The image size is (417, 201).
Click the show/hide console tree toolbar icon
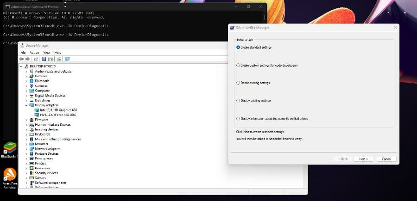[x=36, y=59]
